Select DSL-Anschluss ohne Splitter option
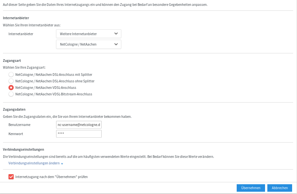297x194 pixels. click(x=11, y=81)
